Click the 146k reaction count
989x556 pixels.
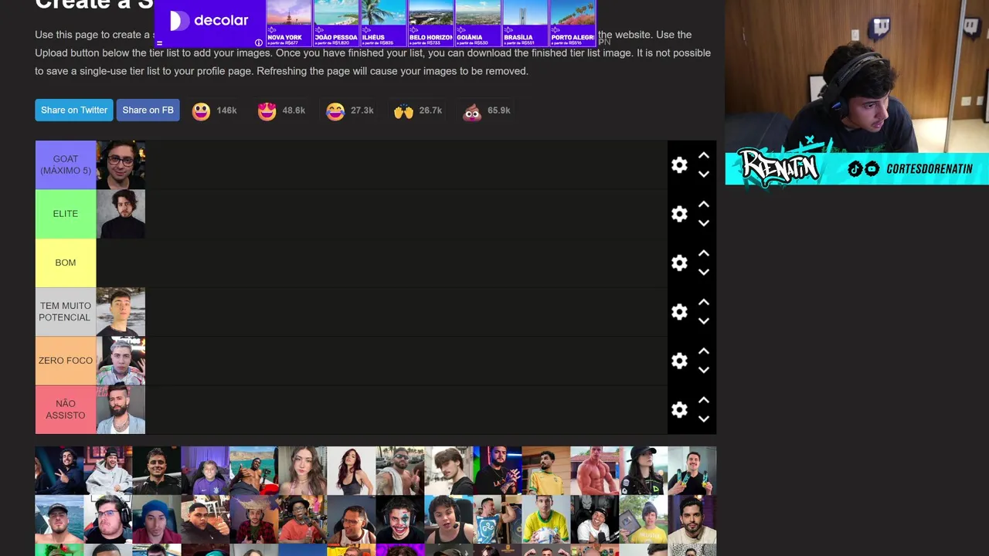(x=226, y=110)
